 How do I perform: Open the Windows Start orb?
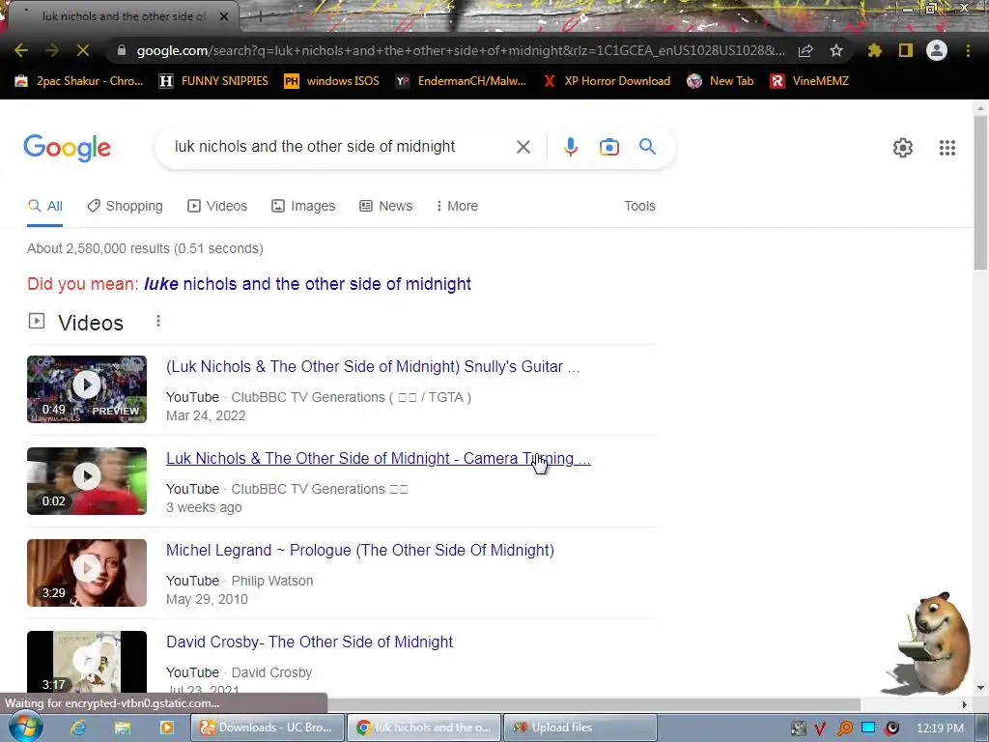[x=24, y=727]
